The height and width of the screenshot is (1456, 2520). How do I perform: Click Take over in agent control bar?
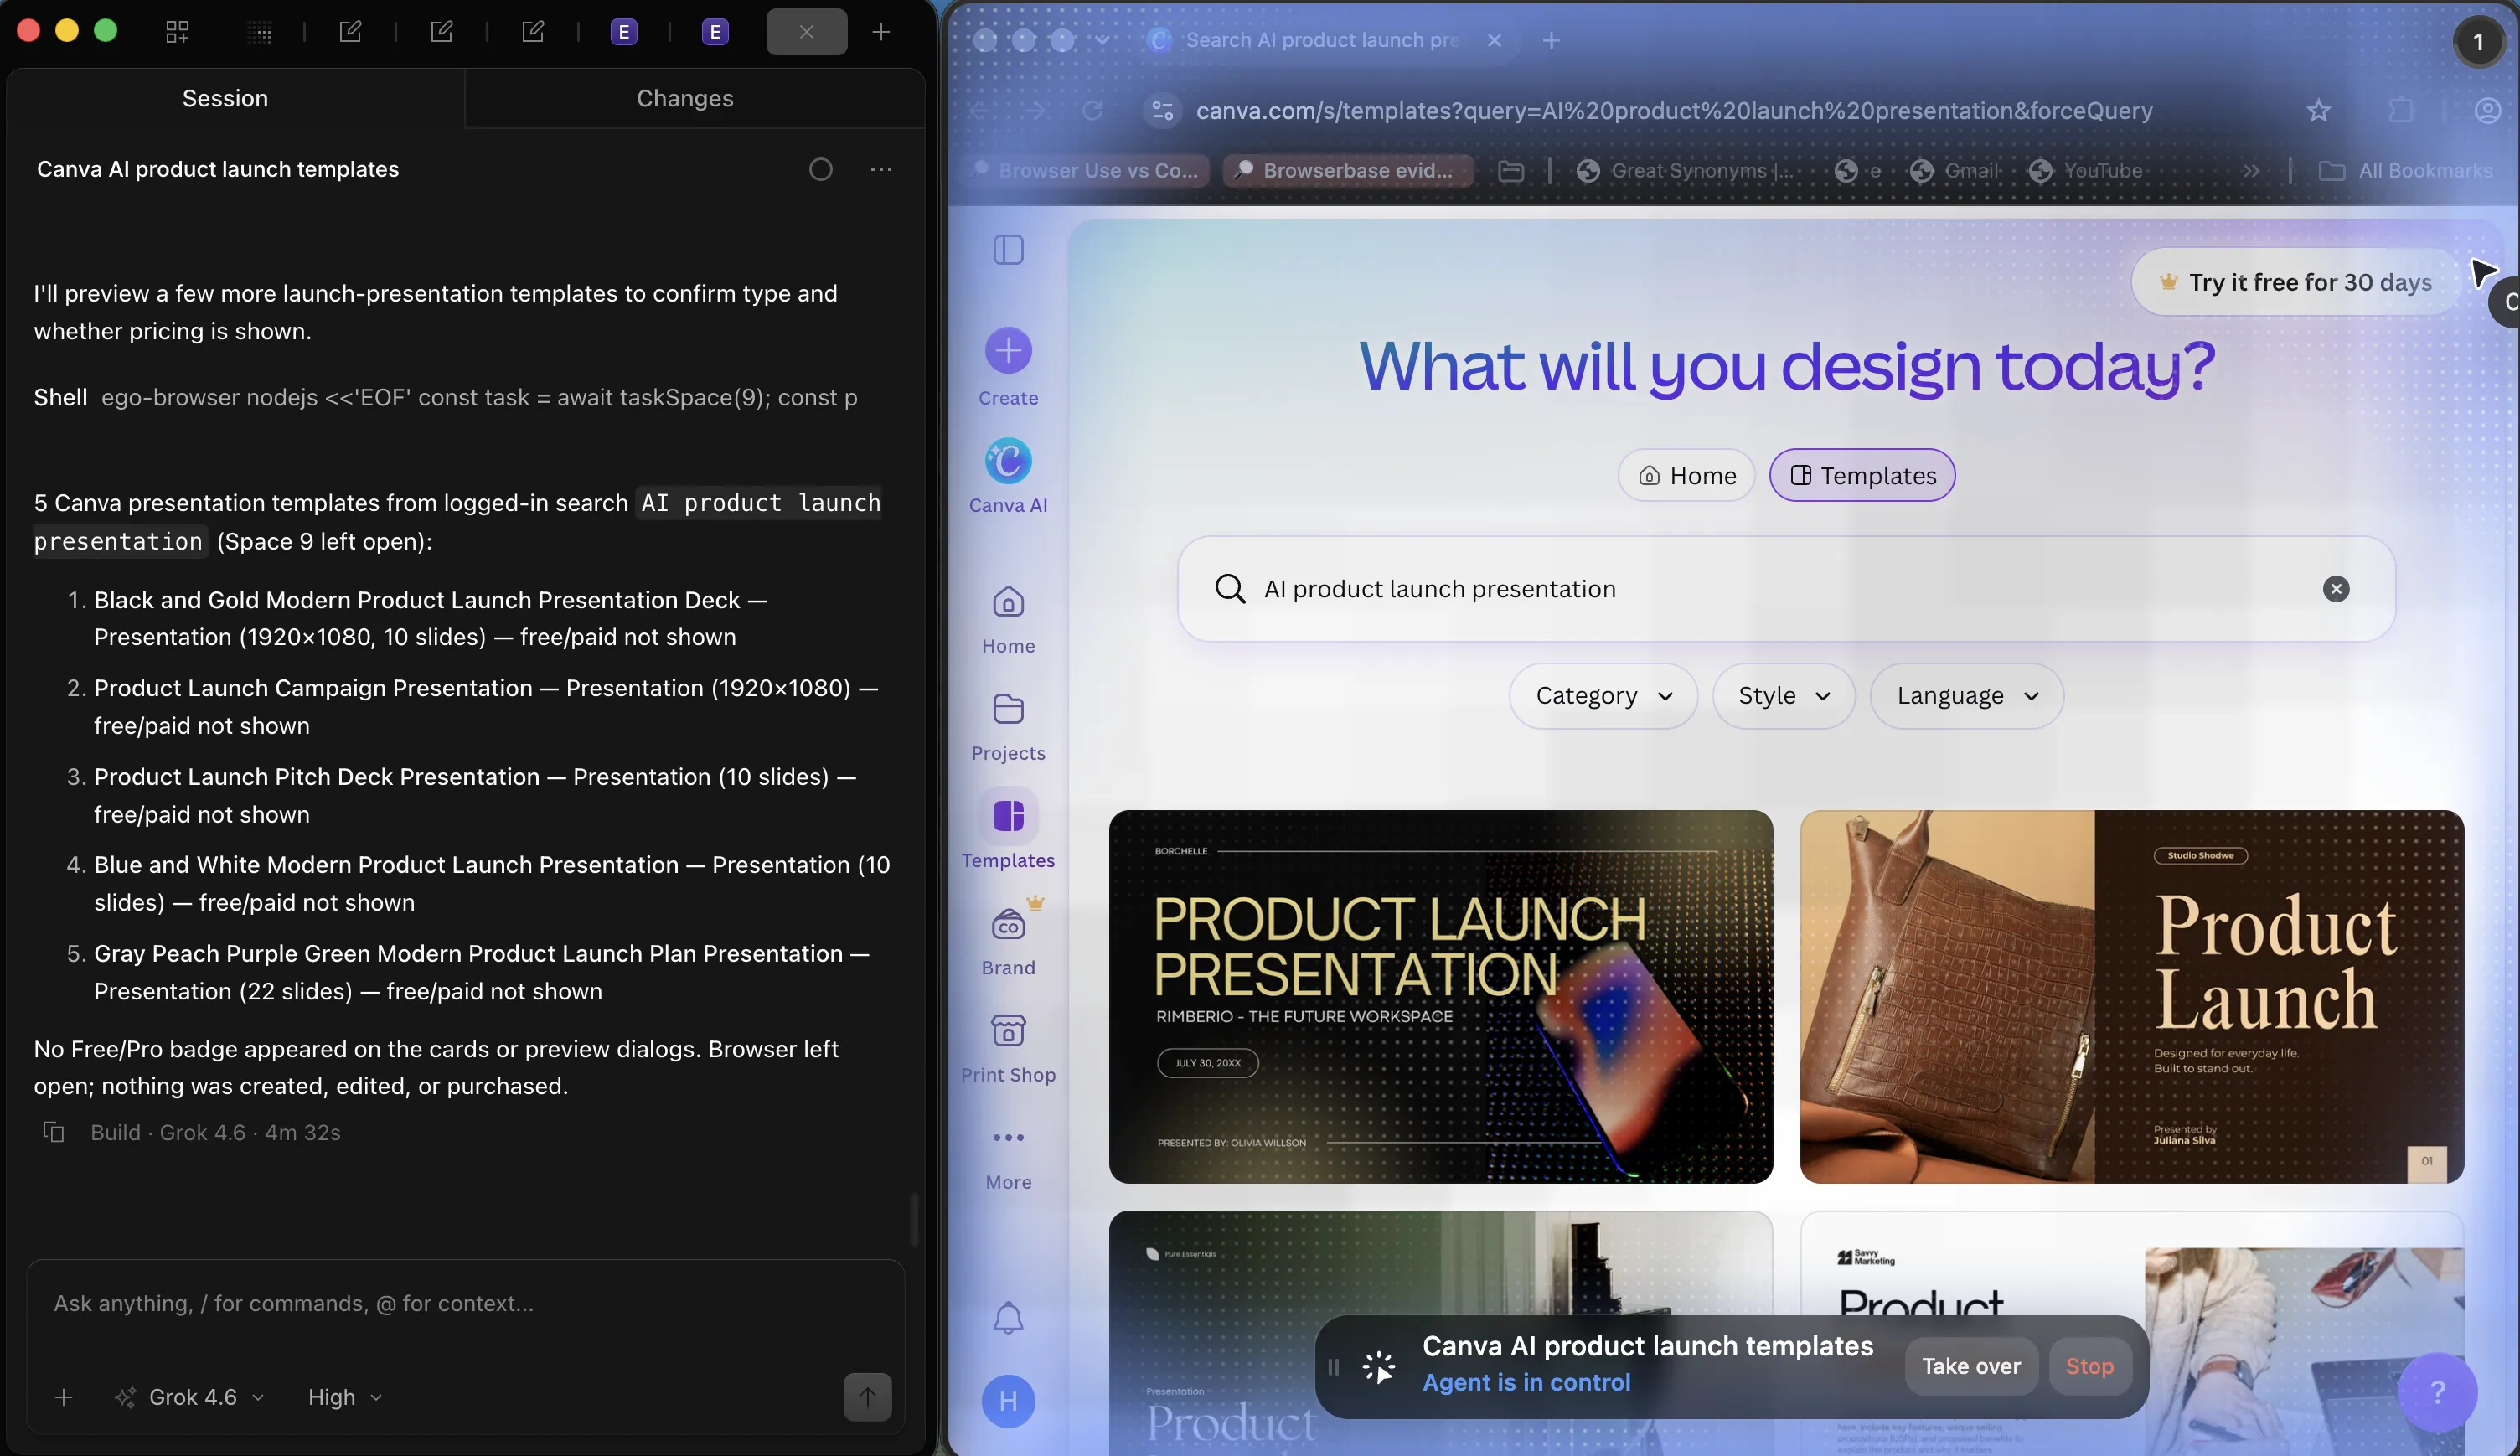tap(1971, 1366)
